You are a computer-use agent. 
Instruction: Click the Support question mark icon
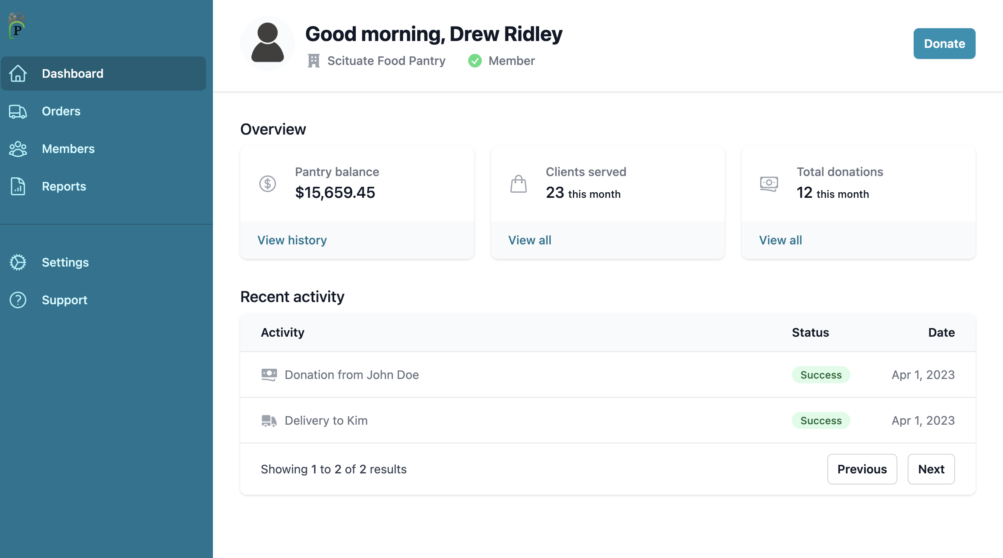pyautogui.click(x=18, y=300)
